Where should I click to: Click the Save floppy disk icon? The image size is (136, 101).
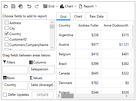(x=13, y=6)
